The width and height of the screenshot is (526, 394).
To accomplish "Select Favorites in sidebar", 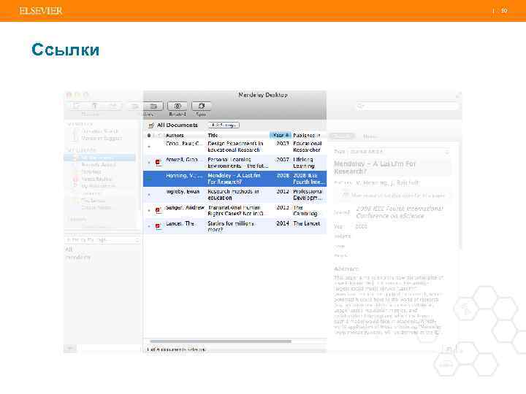I will pyautogui.click(x=91, y=171).
